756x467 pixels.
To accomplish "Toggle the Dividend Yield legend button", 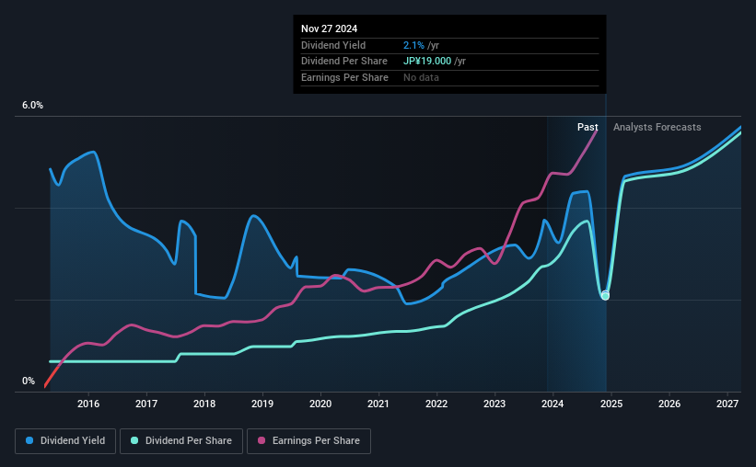I will 65,441.
